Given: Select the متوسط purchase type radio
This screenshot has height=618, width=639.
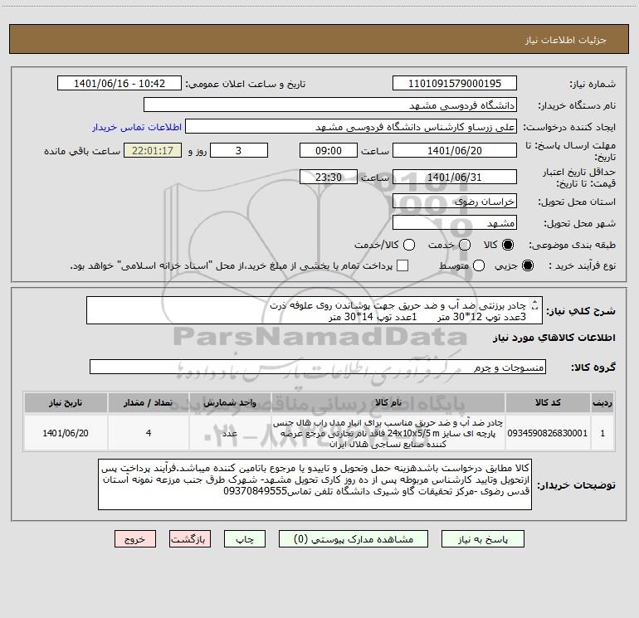Looking at the screenshot, I should pos(479,265).
